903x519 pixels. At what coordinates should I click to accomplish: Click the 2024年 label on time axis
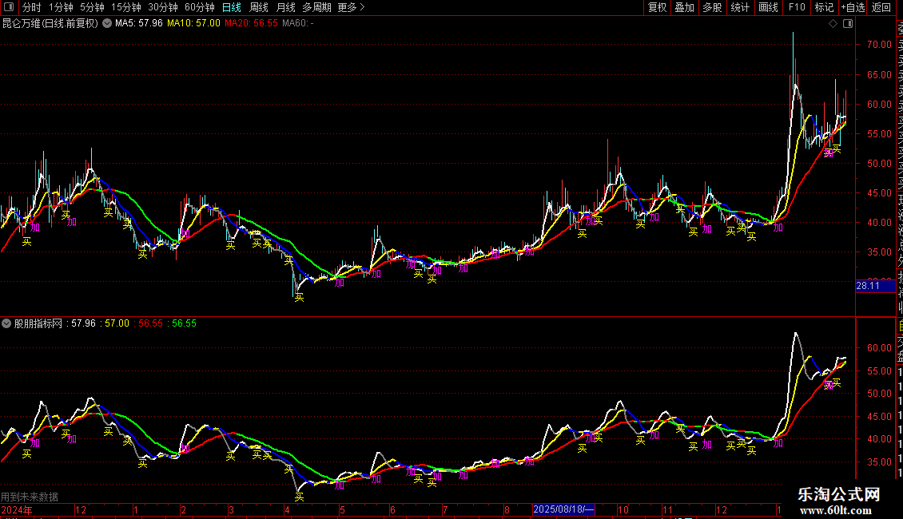(x=17, y=509)
